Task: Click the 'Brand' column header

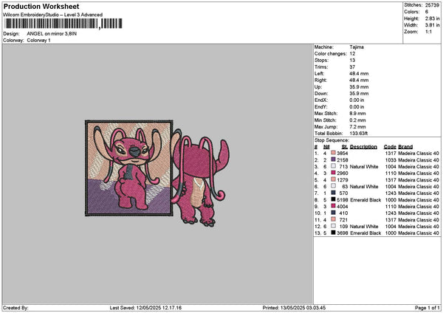Action: click(405, 147)
